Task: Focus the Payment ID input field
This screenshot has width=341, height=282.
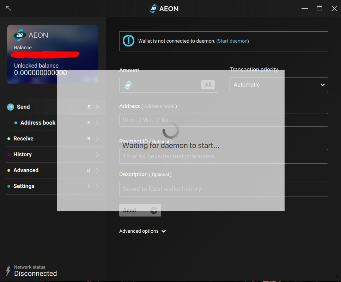Action: pos(224,156)
